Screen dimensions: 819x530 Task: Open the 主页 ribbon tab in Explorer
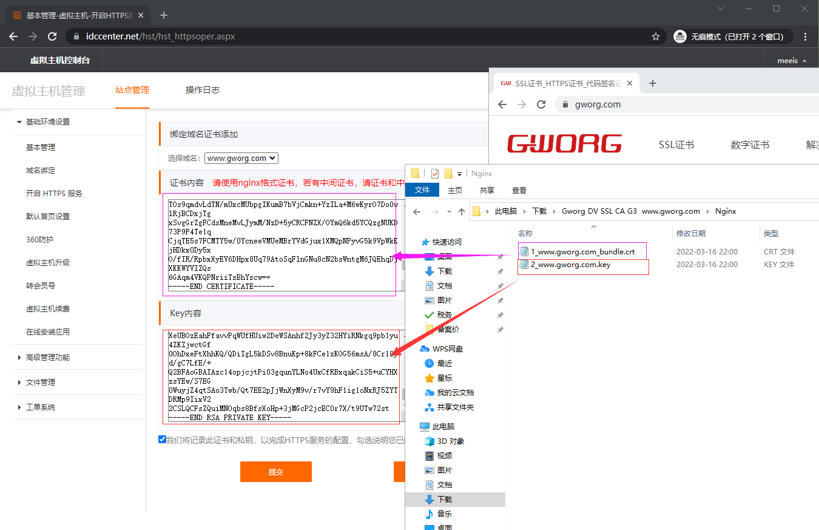point(455,190)
